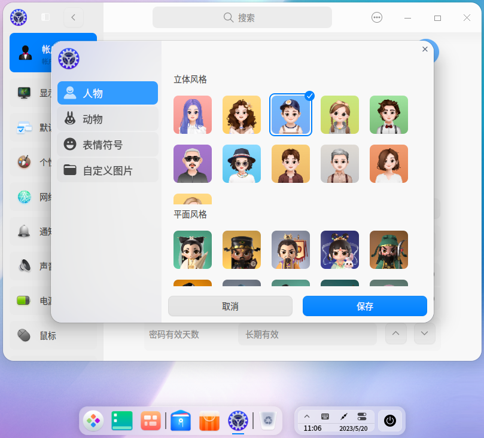Viewport: 484px width, 438px height.
Task: Open the three-dots main menu
Action: tap(377, 17)
